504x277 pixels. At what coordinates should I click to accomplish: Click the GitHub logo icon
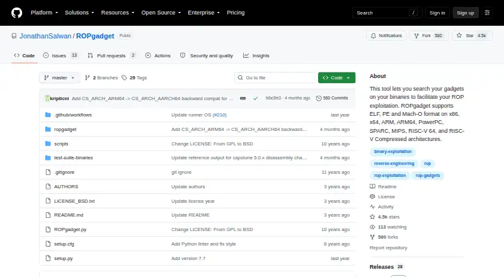point(17,13)
